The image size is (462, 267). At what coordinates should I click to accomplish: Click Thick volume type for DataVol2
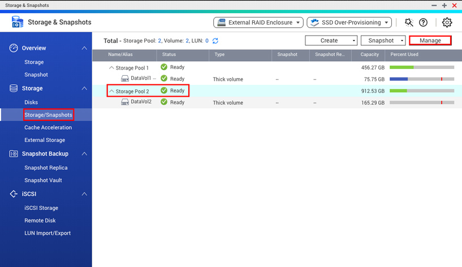228,103
